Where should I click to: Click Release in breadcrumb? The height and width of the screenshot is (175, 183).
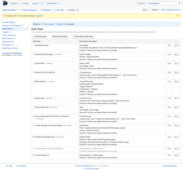tap(47, 10)
